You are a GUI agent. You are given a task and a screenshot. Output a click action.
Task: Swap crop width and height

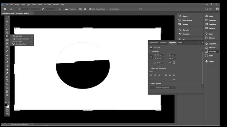[x=43, y=9]
